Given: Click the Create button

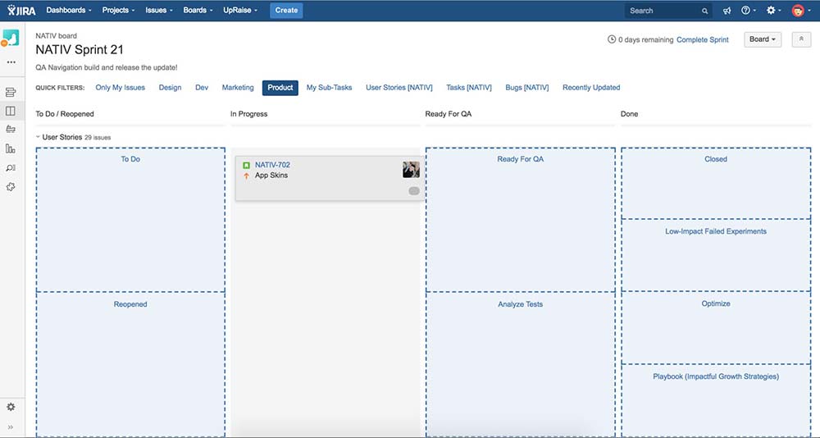Looking at the screenshot, I should [286, 11].
